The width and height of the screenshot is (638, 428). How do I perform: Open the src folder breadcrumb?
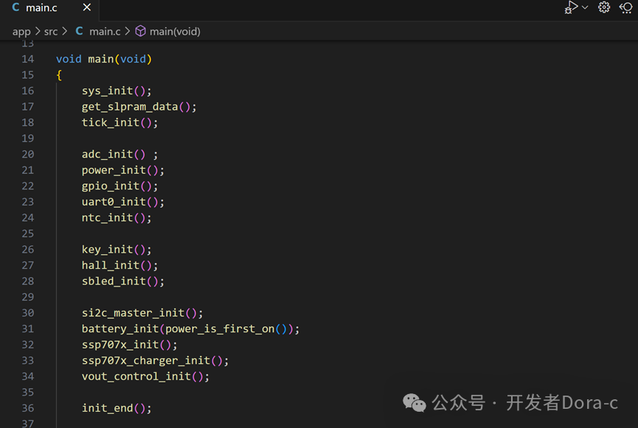(x=51, y=31)
